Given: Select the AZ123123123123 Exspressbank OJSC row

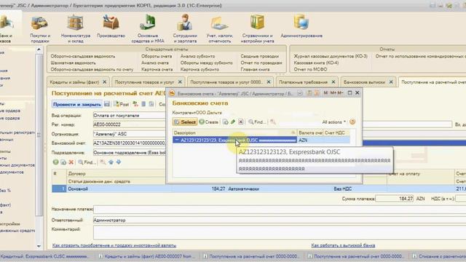Looking at the screenshot, I should tap(234, 140).
